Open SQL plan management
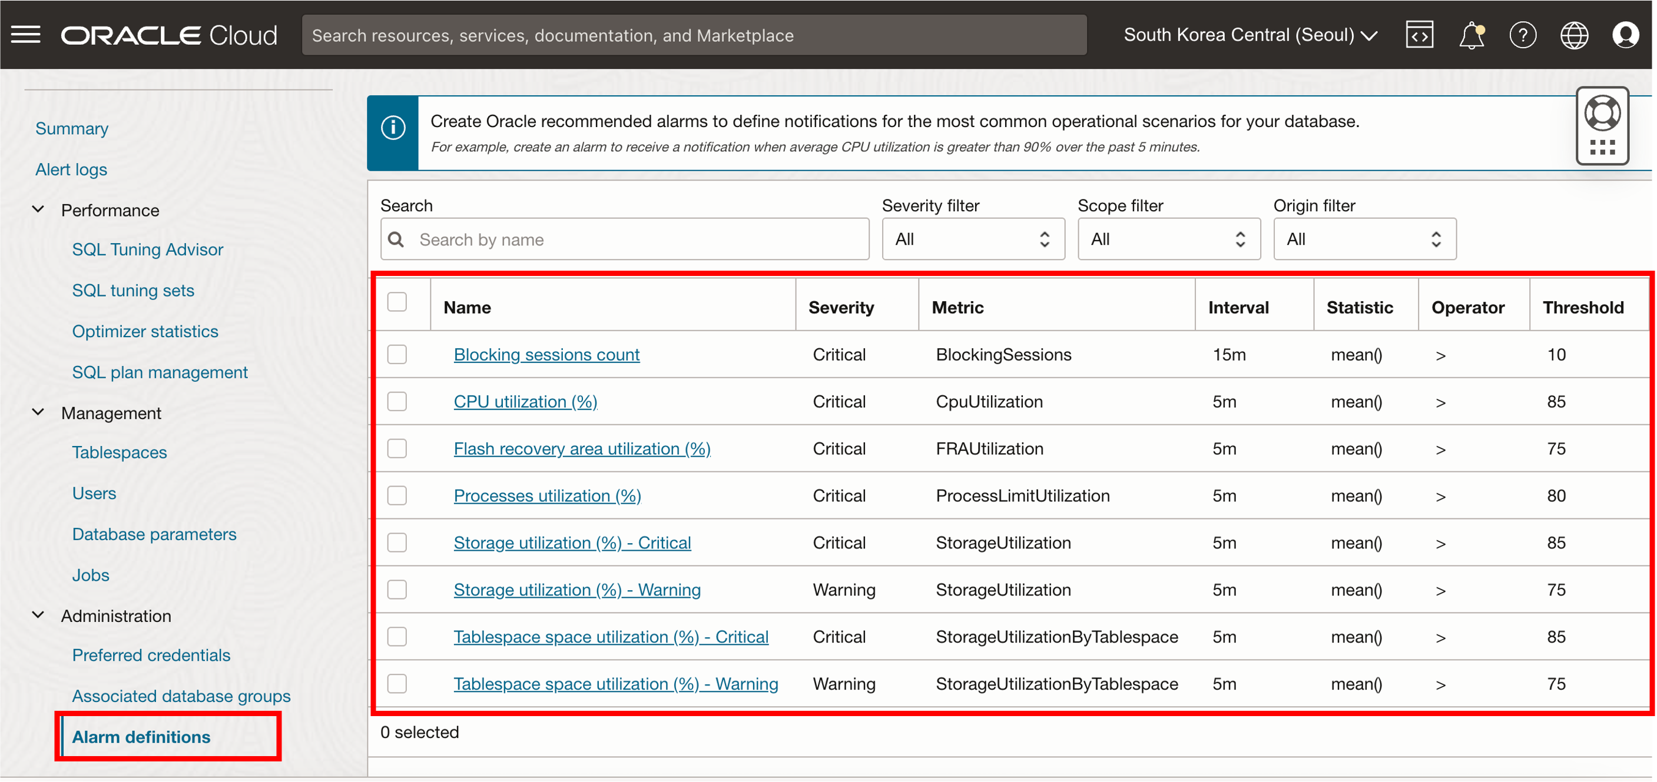 (x=160, y=372)
